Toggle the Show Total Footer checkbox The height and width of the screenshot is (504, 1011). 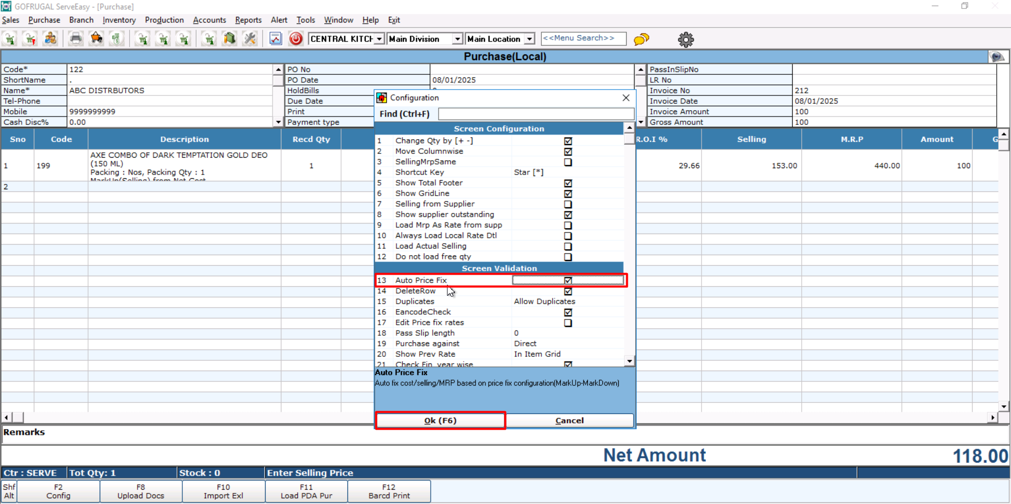click(x=568, y=183)
